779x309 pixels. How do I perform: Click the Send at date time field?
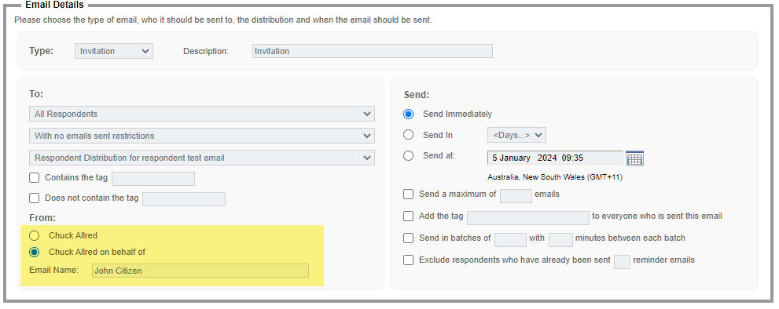[556, 158]
